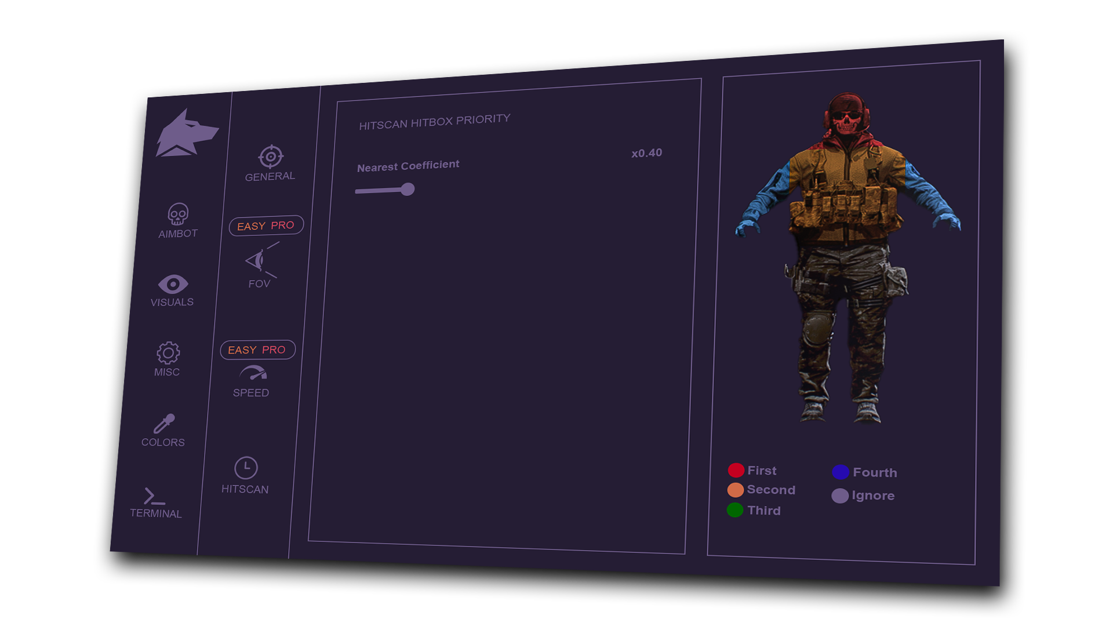The width and height of the screenshot is (1113, 626).
Task: Pick the green Third priority swatch
Action: (734, 510)
